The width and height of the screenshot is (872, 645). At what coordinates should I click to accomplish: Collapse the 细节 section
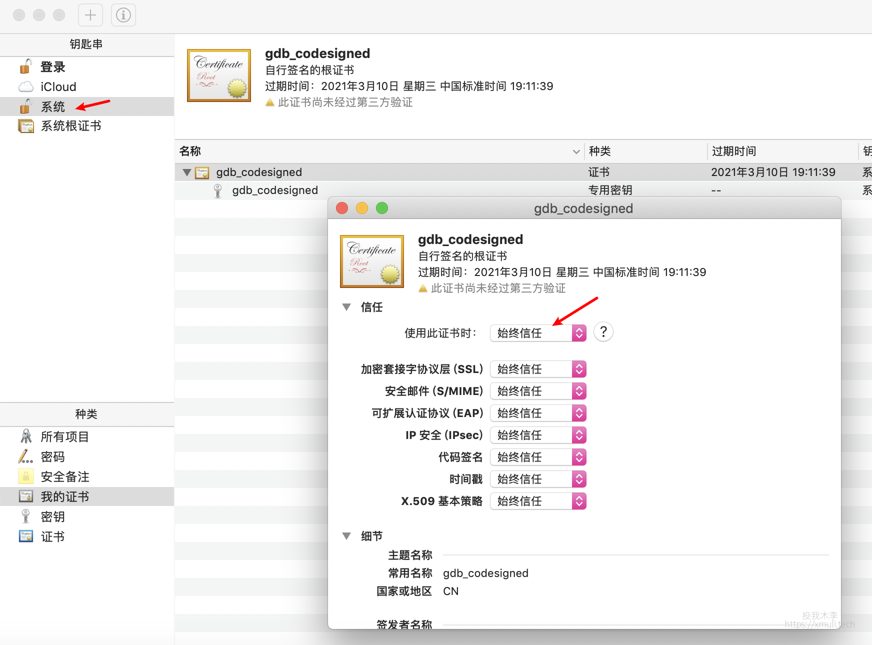346,536
